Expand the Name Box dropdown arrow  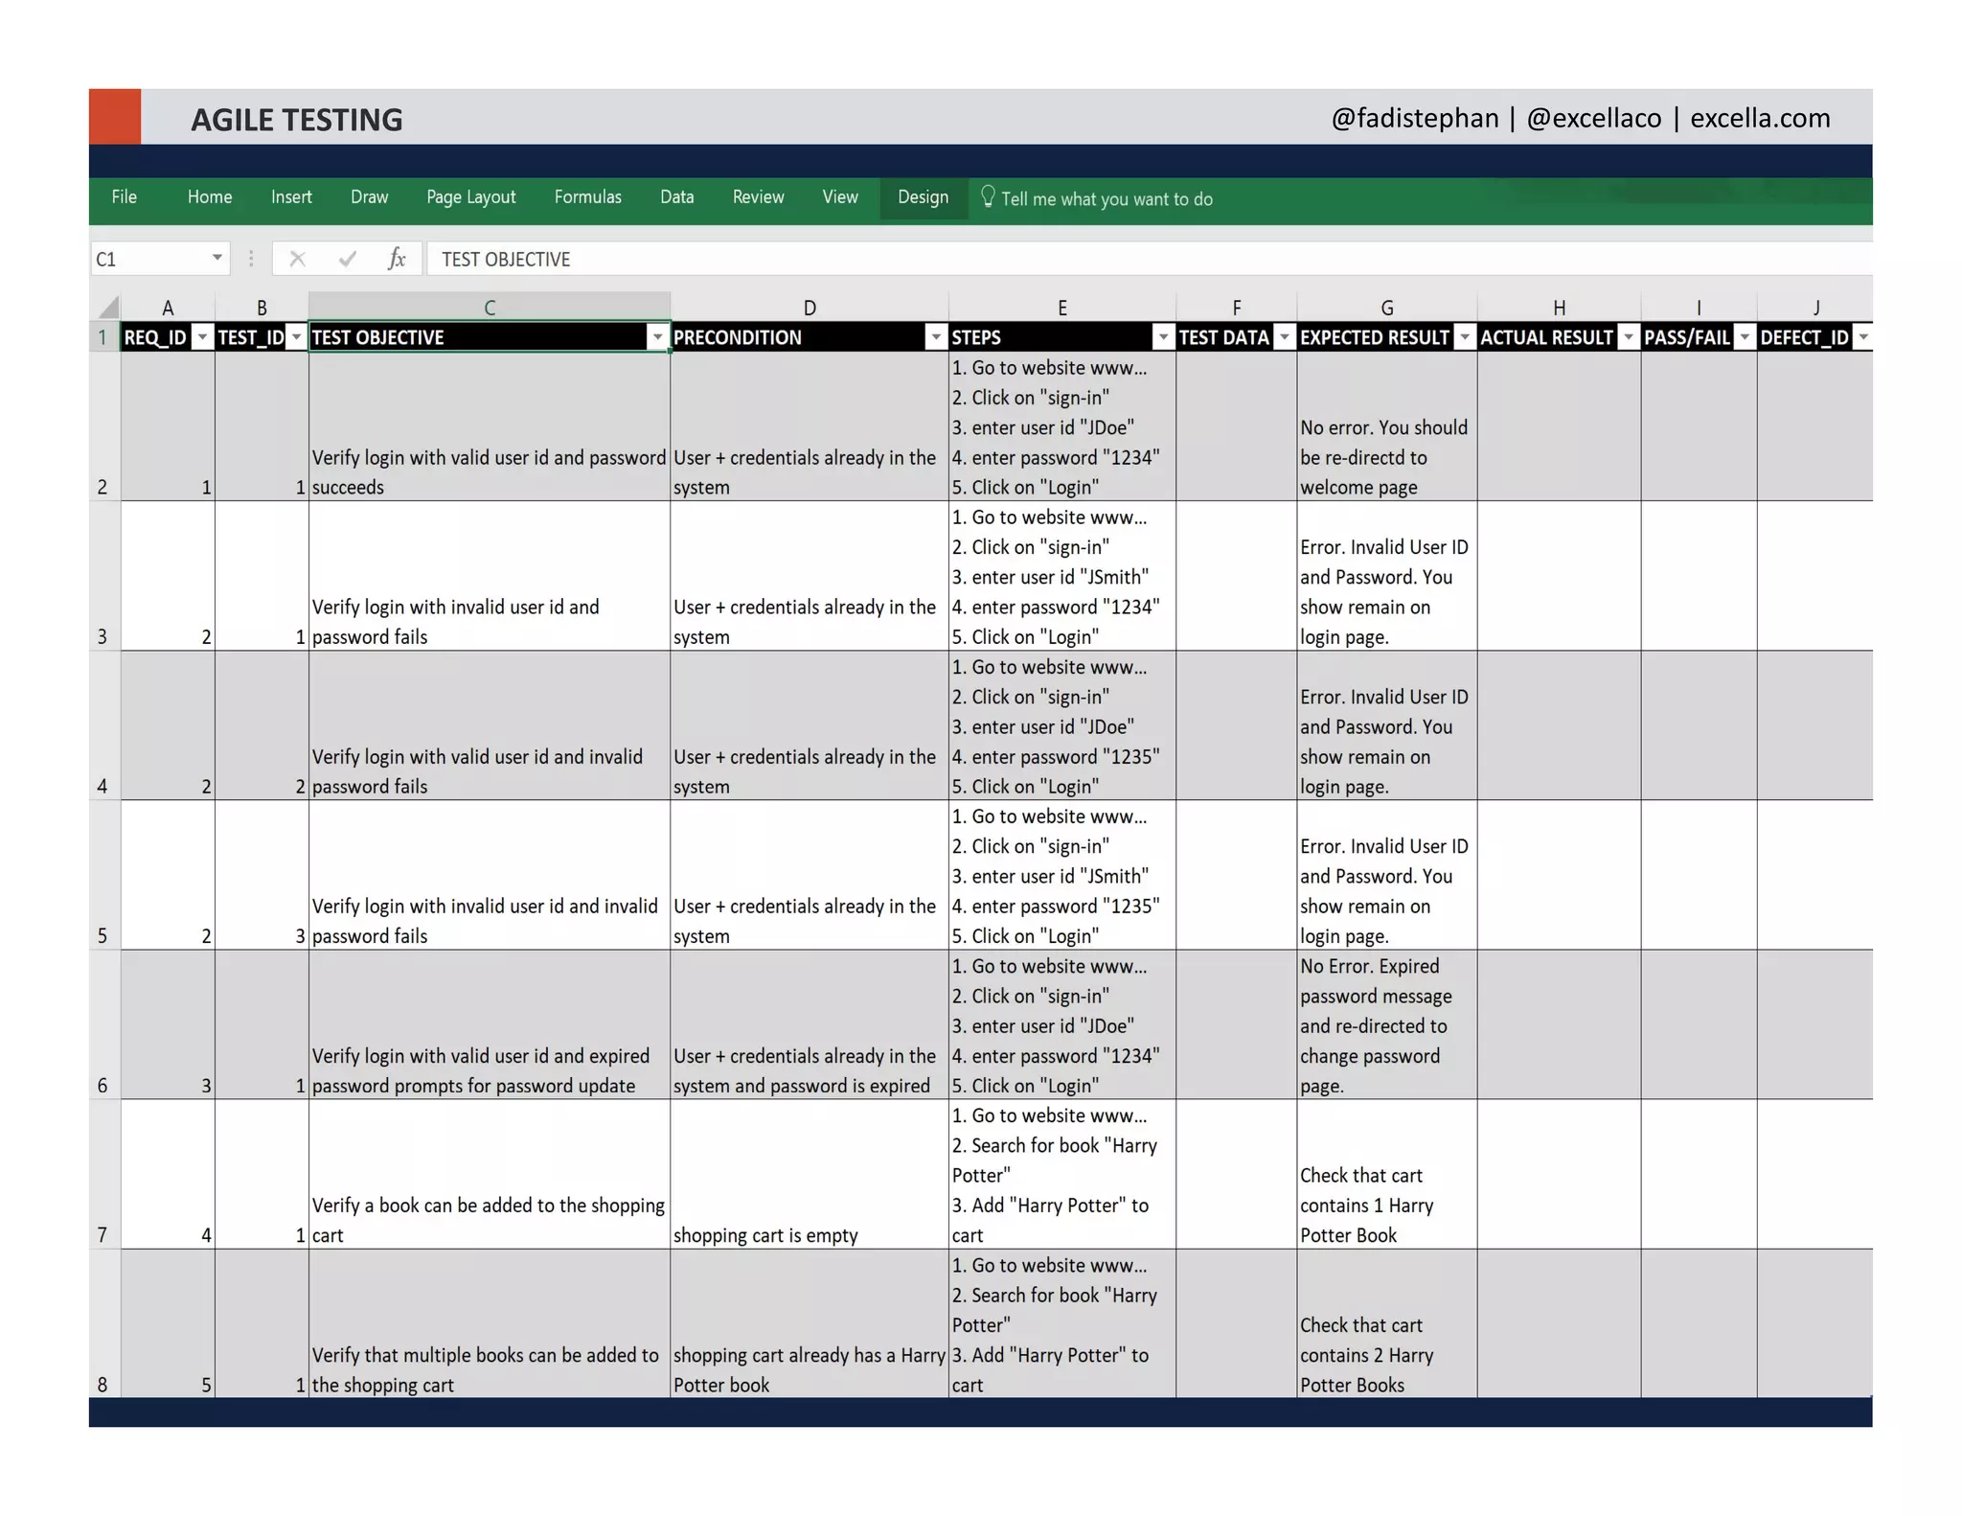217,258
